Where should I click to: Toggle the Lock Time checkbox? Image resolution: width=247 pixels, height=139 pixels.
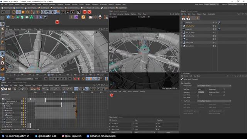tap(198, 95)
